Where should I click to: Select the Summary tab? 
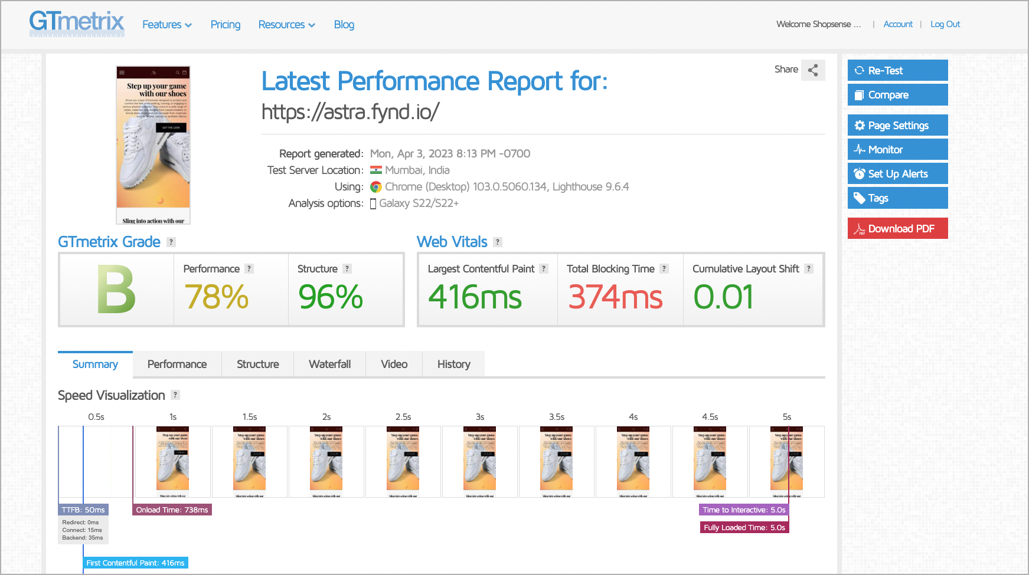click(95, 364)
